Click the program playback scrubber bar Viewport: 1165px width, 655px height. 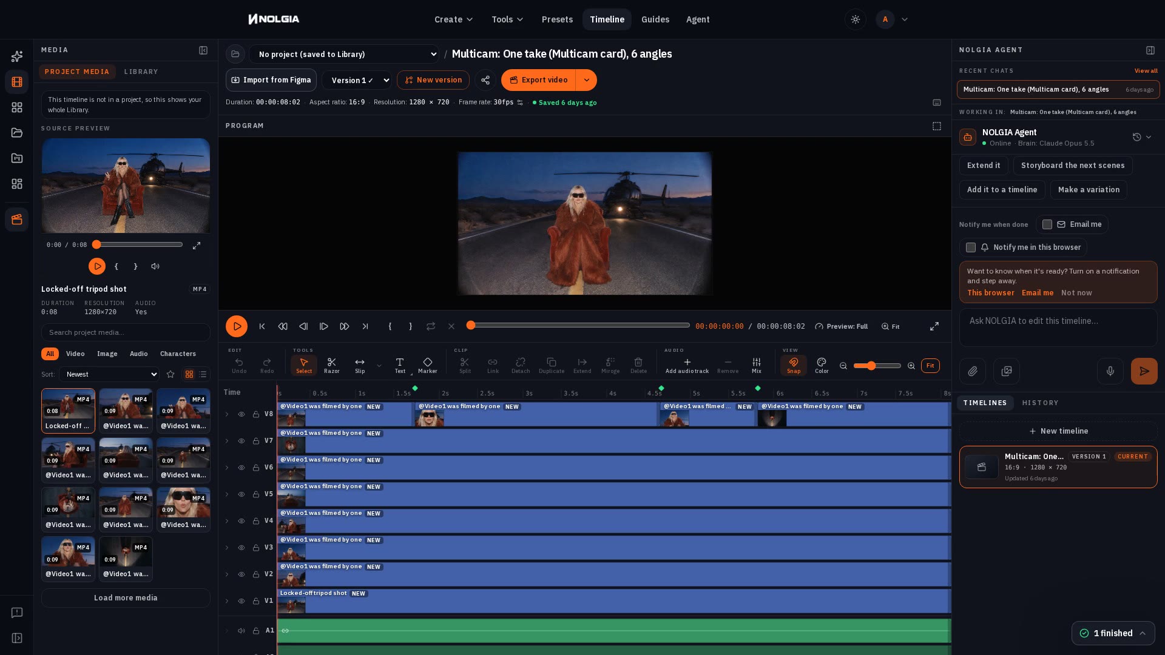click(578, 326)
